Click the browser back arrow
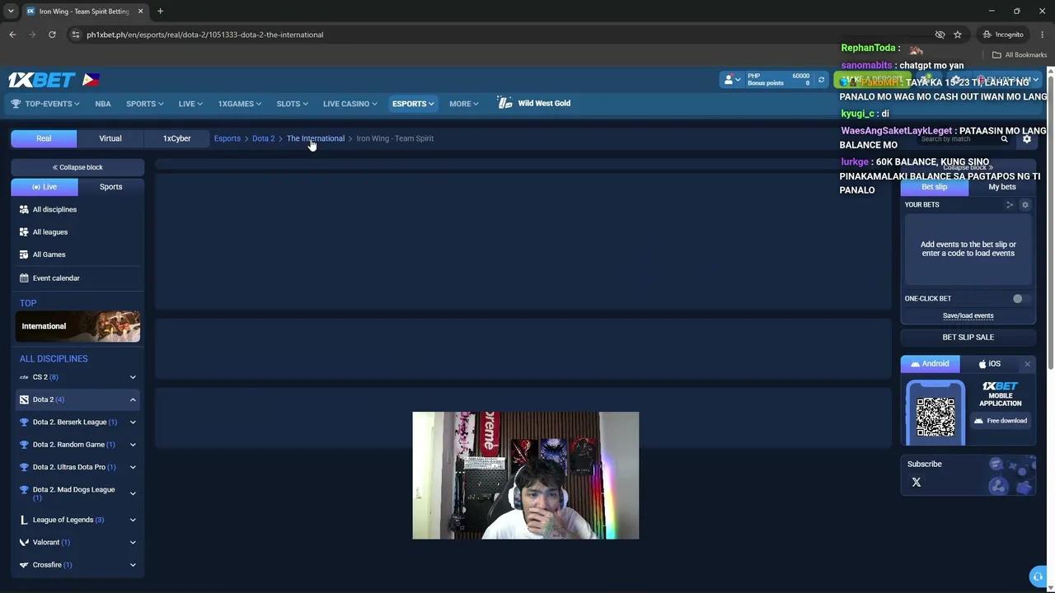The width and height of the screenshot is (1055, 593). [x=12, y=35]
